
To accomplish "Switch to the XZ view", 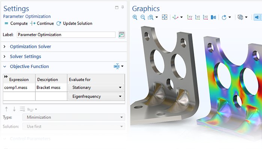I will [205, 17].
